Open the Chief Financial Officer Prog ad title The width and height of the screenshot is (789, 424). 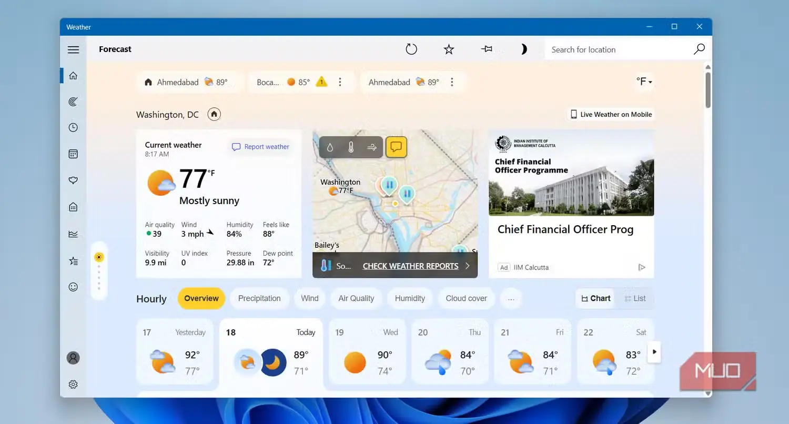(x=565, y=229)
